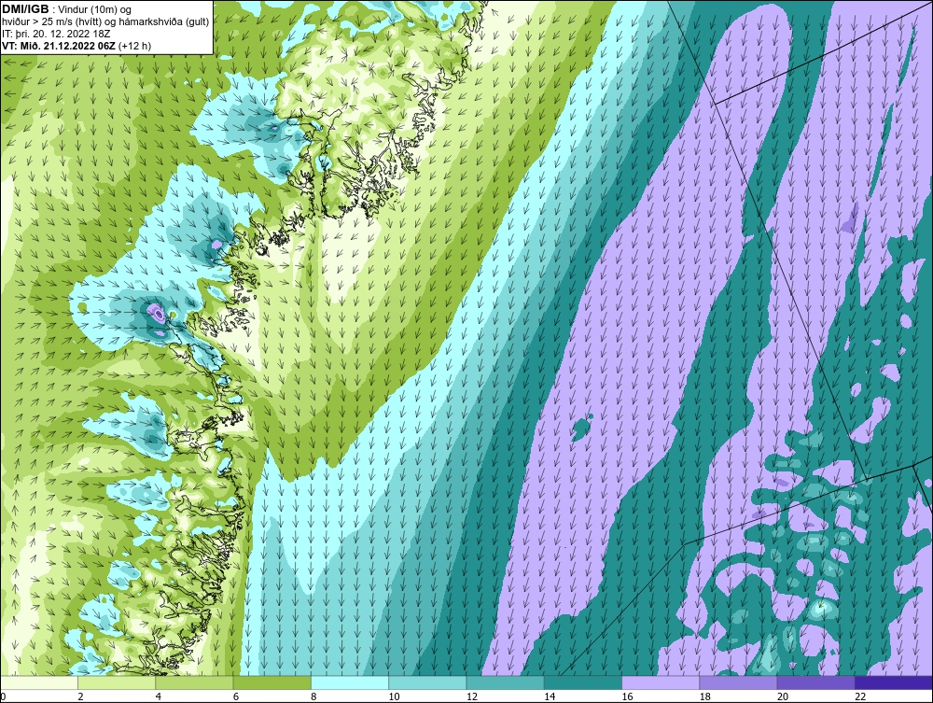Click the '10' label on the wind scale
Screen dimensions: 933x703
394,697
